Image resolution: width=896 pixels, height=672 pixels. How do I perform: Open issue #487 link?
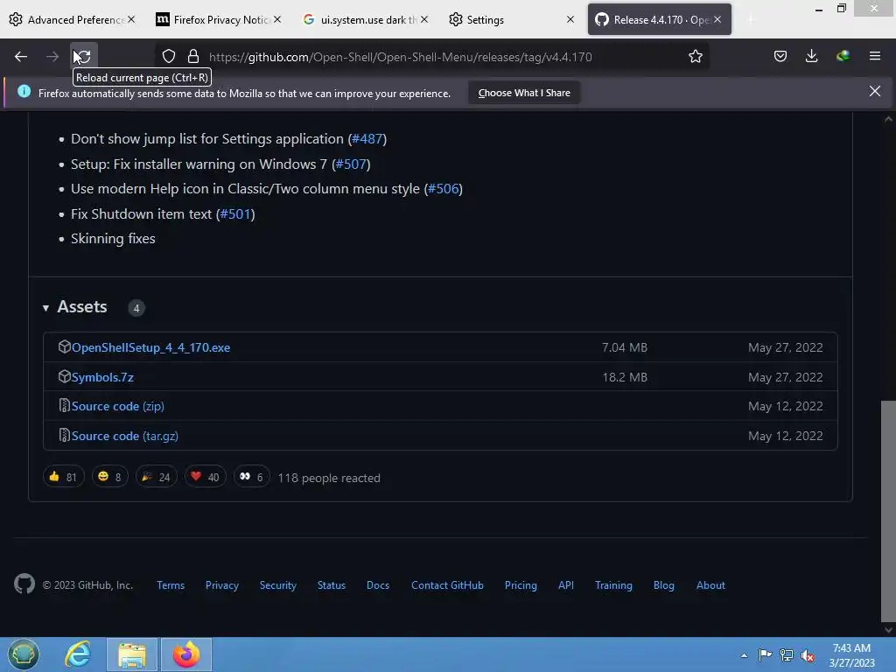pyautogui.click(x=367, y=138)
